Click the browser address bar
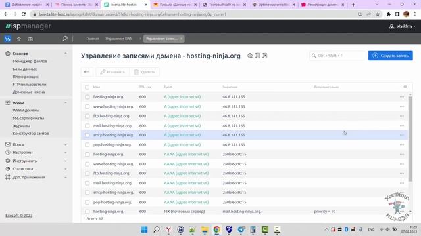Viewport: 421px width, 236px height. 193,14
